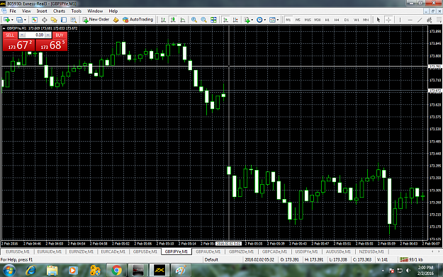Screen dimensions: 443x277
Task: Switch to Candlesticks display
Action: coord(173,20)
